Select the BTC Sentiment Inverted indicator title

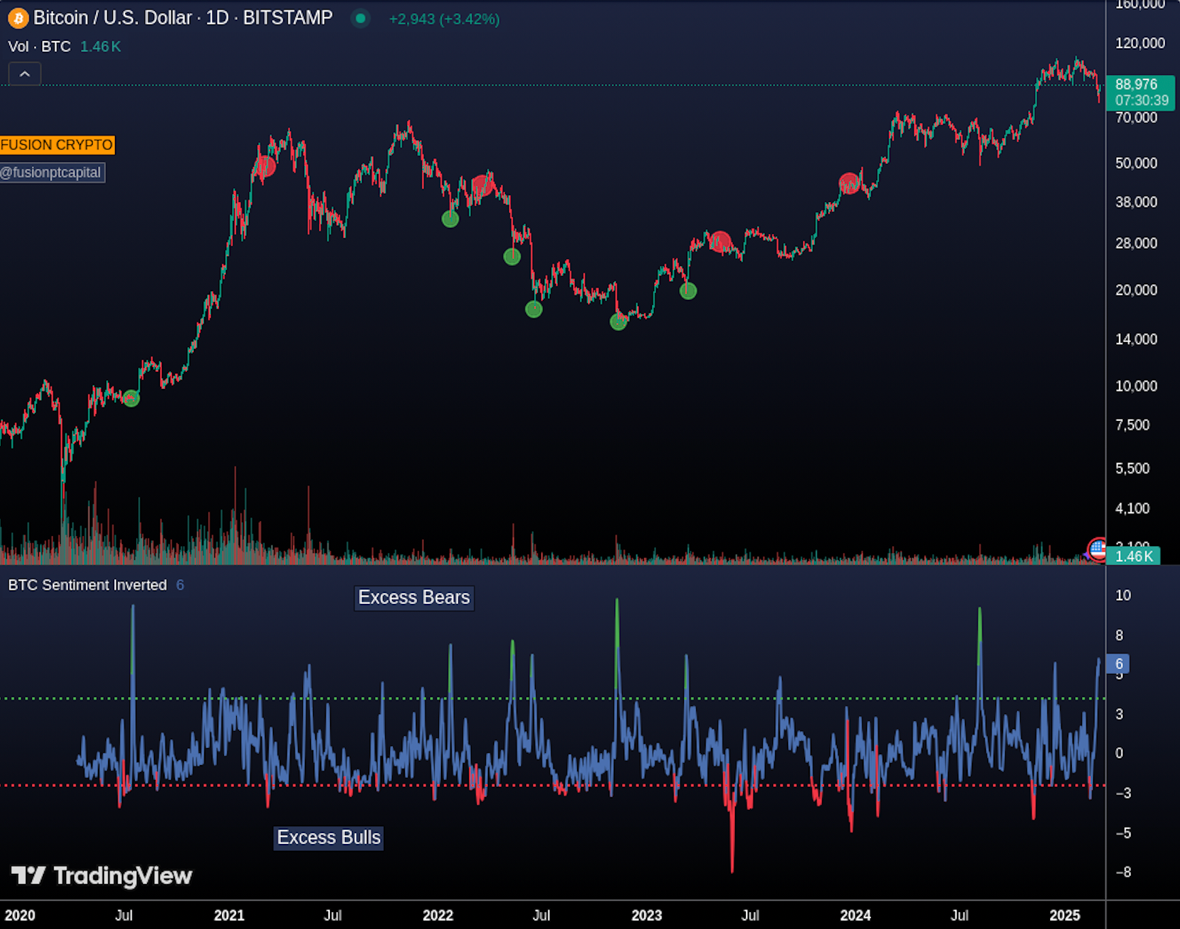(87, 585)
